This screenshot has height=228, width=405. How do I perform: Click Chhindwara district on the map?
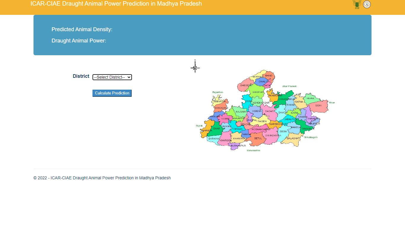273,136
